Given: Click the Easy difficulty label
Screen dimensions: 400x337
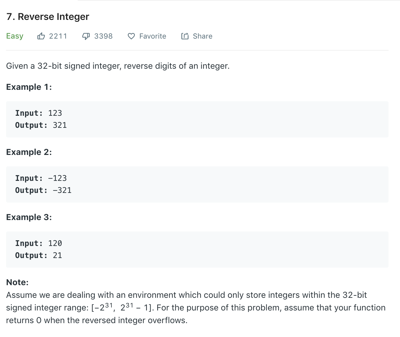Looking at the screenshot, I should [x=14, y=36].
